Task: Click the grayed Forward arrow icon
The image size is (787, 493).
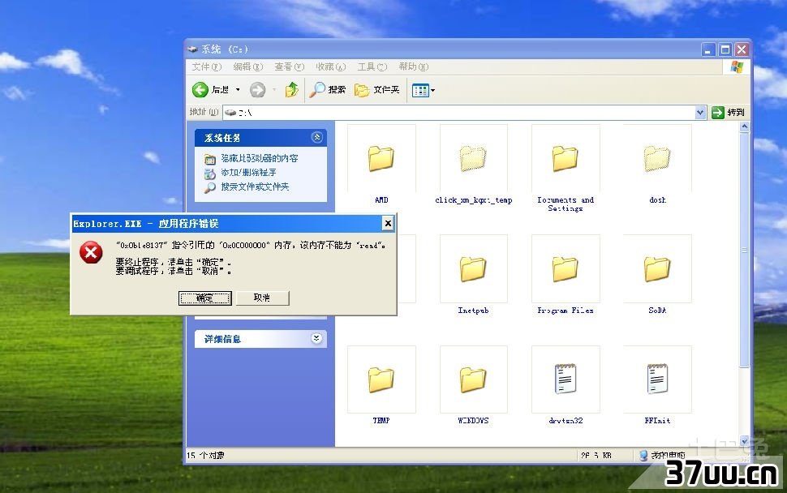Action: pyautogui.click(x=257, y=90)
